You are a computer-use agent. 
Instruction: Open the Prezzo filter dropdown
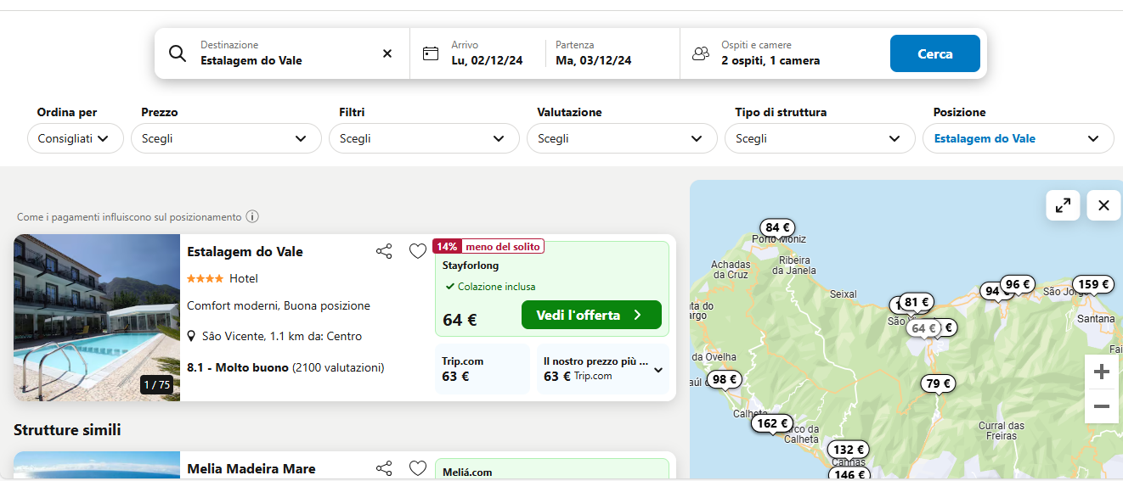click(226, 138)
